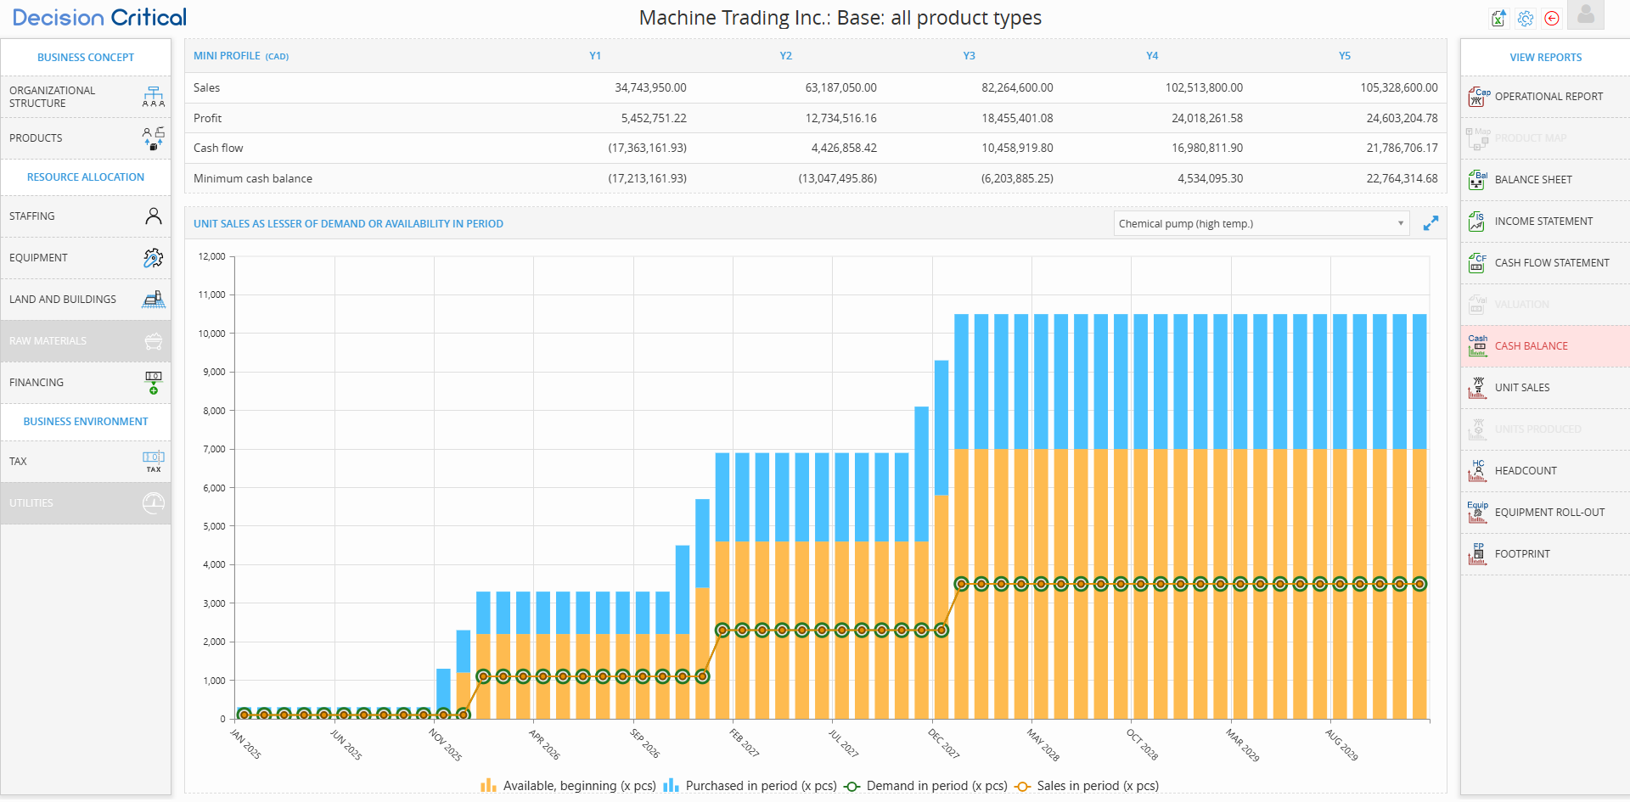Toggle the Sales in period legend series
The height and width of the screenshot is (802, 1630).
click(1088, 786)
